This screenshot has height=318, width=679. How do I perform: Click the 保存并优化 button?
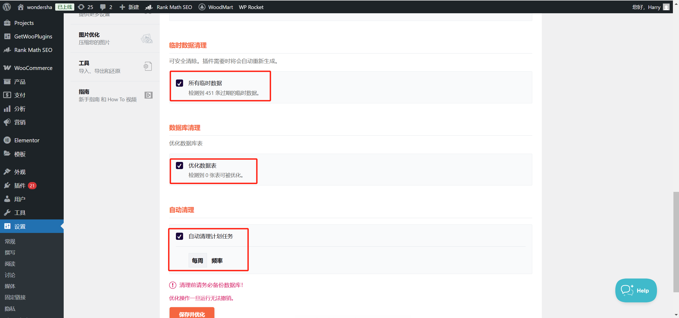tap(192, 314)
